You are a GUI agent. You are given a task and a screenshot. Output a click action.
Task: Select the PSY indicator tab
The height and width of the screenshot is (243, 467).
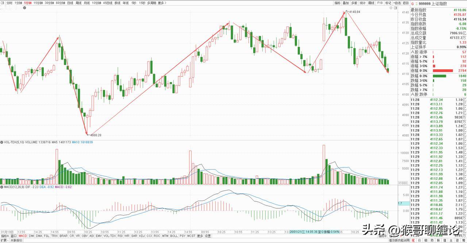[x=182, y=236]
